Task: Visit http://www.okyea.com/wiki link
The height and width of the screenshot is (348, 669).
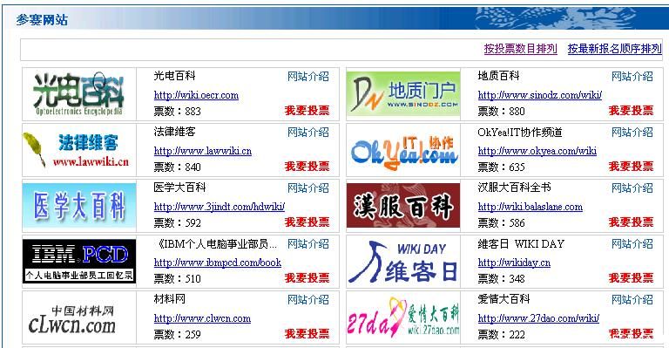Action: tap(537, 151)
